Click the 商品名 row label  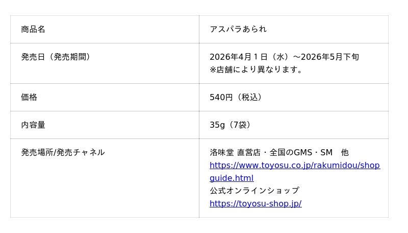coord(33,30)
